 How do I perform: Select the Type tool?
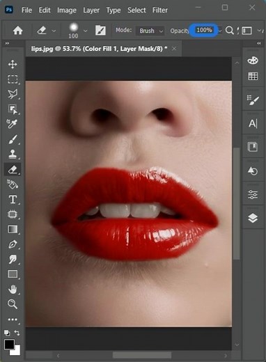click(x=13, y=200)
